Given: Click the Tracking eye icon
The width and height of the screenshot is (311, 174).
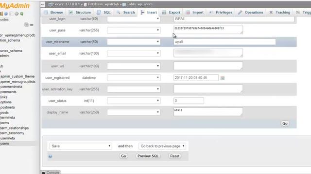Looking at the screenshot, I should point(271,13).
